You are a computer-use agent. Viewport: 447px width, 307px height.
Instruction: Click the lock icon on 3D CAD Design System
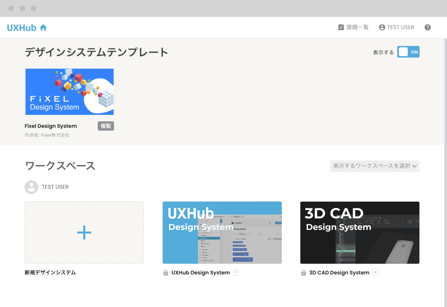[302, 272]
